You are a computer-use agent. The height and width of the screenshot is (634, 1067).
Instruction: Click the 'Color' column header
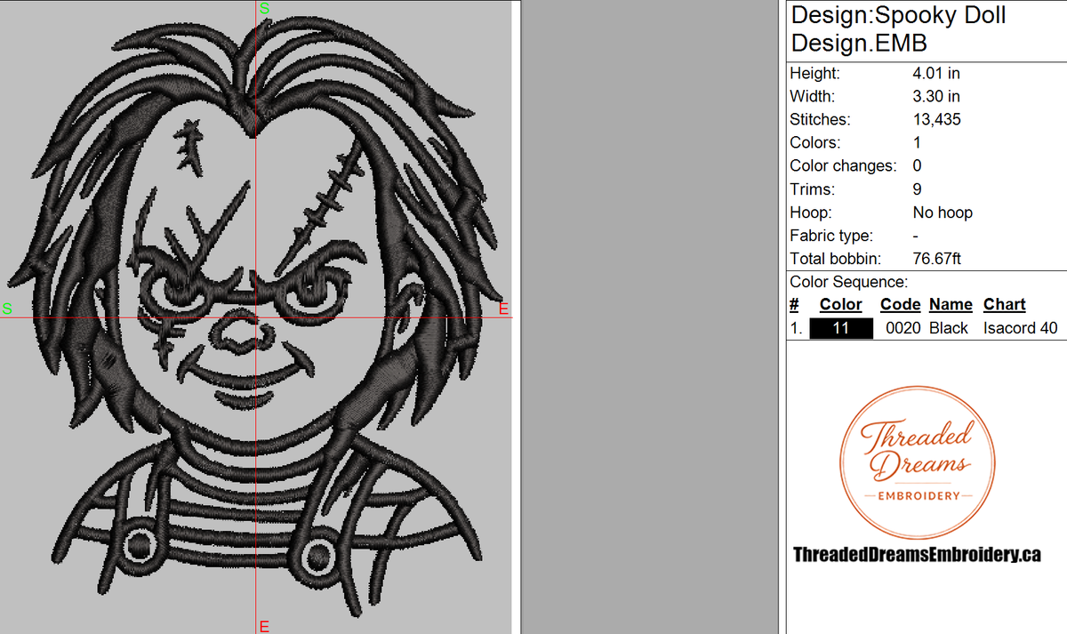[840, 304]
